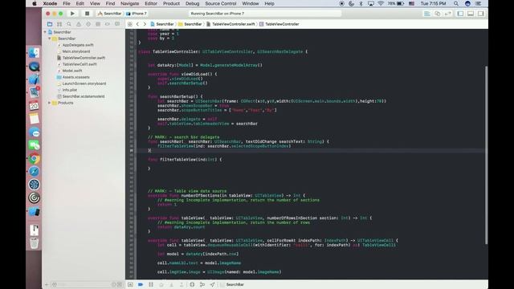Click the editor vertical scrollbar
Viewport: 514px width, 289px height.
point(486,155)
